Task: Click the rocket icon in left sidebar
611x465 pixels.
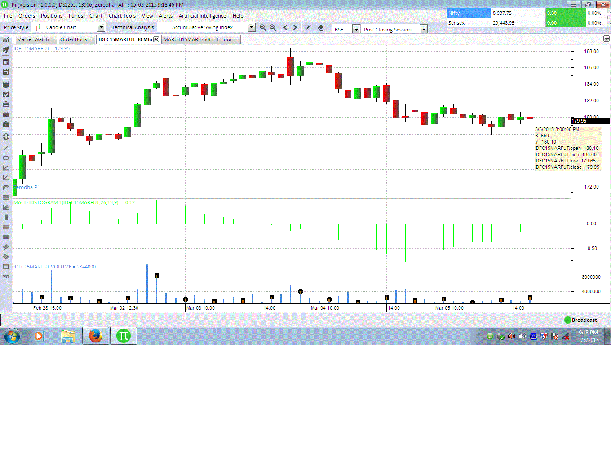Action: (x=6, y=50)
